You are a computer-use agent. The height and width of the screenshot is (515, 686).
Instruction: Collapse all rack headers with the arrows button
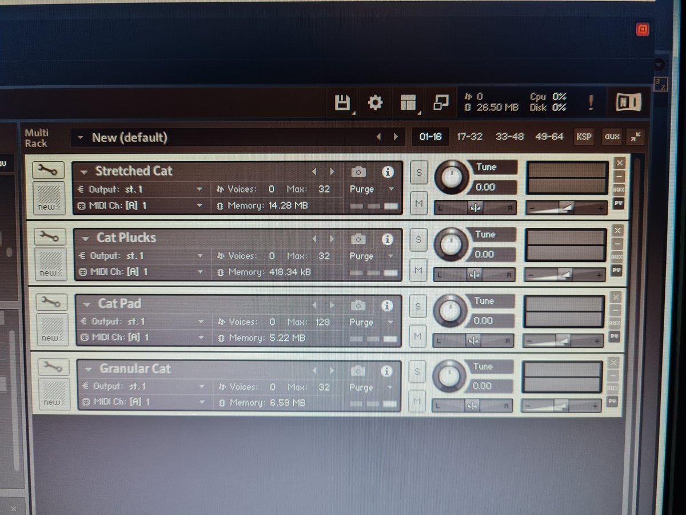click(x=636, y=137)
